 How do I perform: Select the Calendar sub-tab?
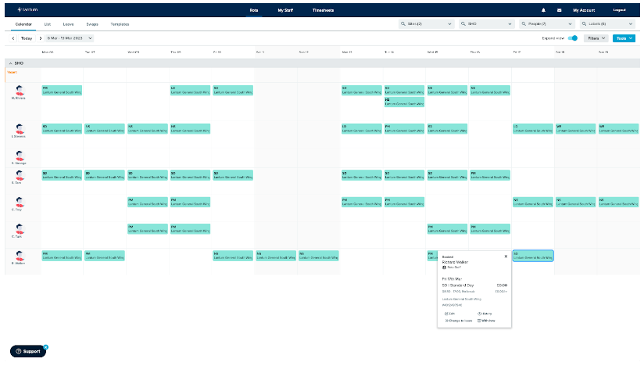point(23,24)
